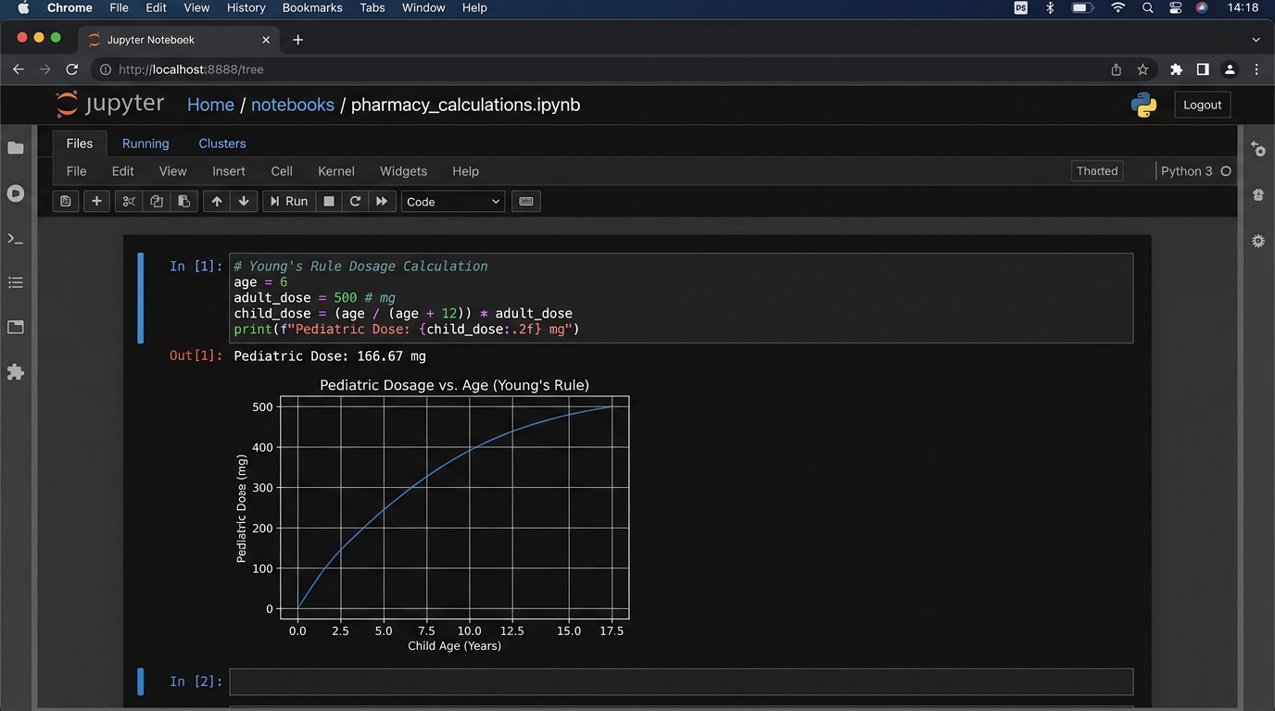Expand the tab search chevron
The height and width of the screenshot is (711, 1275).
coord(1256,40)
